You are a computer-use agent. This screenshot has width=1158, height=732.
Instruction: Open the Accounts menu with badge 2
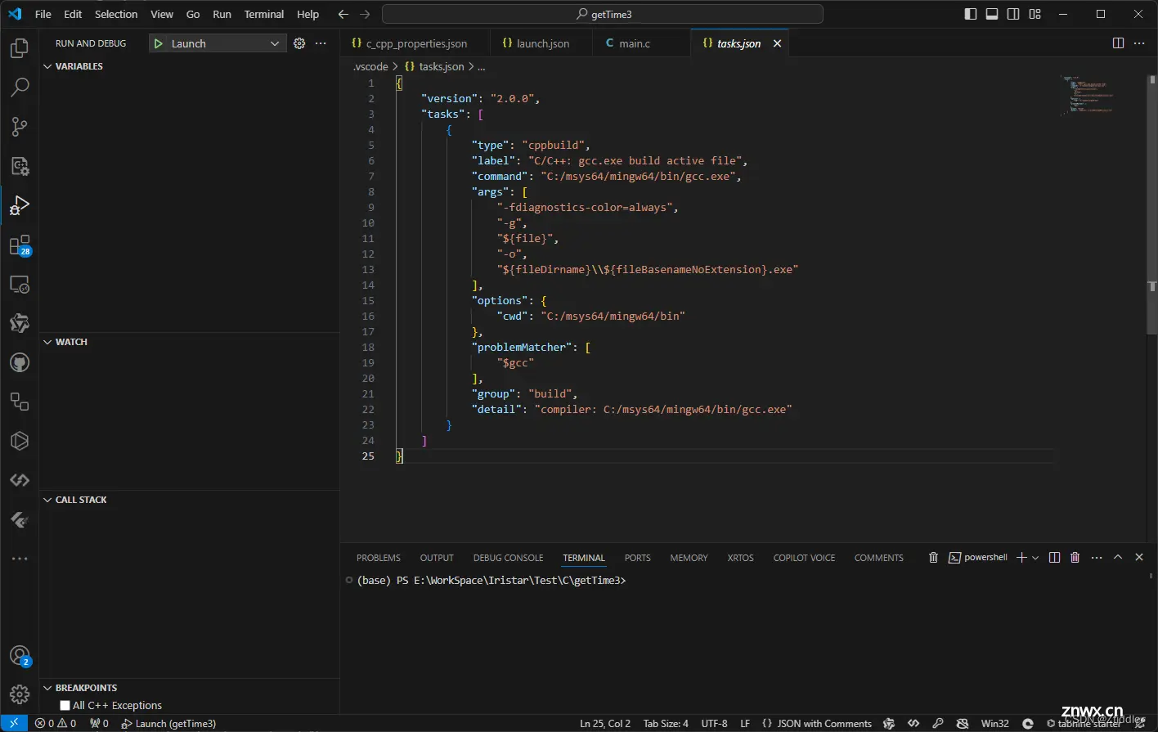(20, 656)
